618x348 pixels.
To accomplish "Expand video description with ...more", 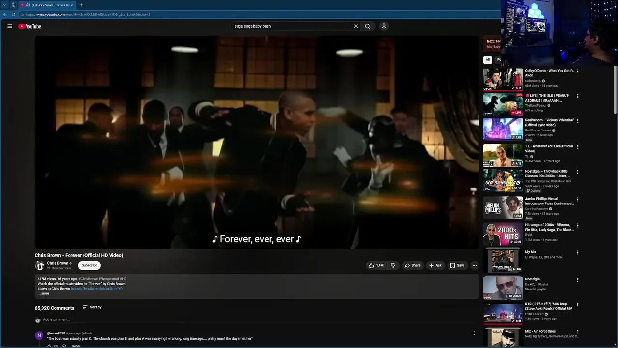I will (43, 293).
